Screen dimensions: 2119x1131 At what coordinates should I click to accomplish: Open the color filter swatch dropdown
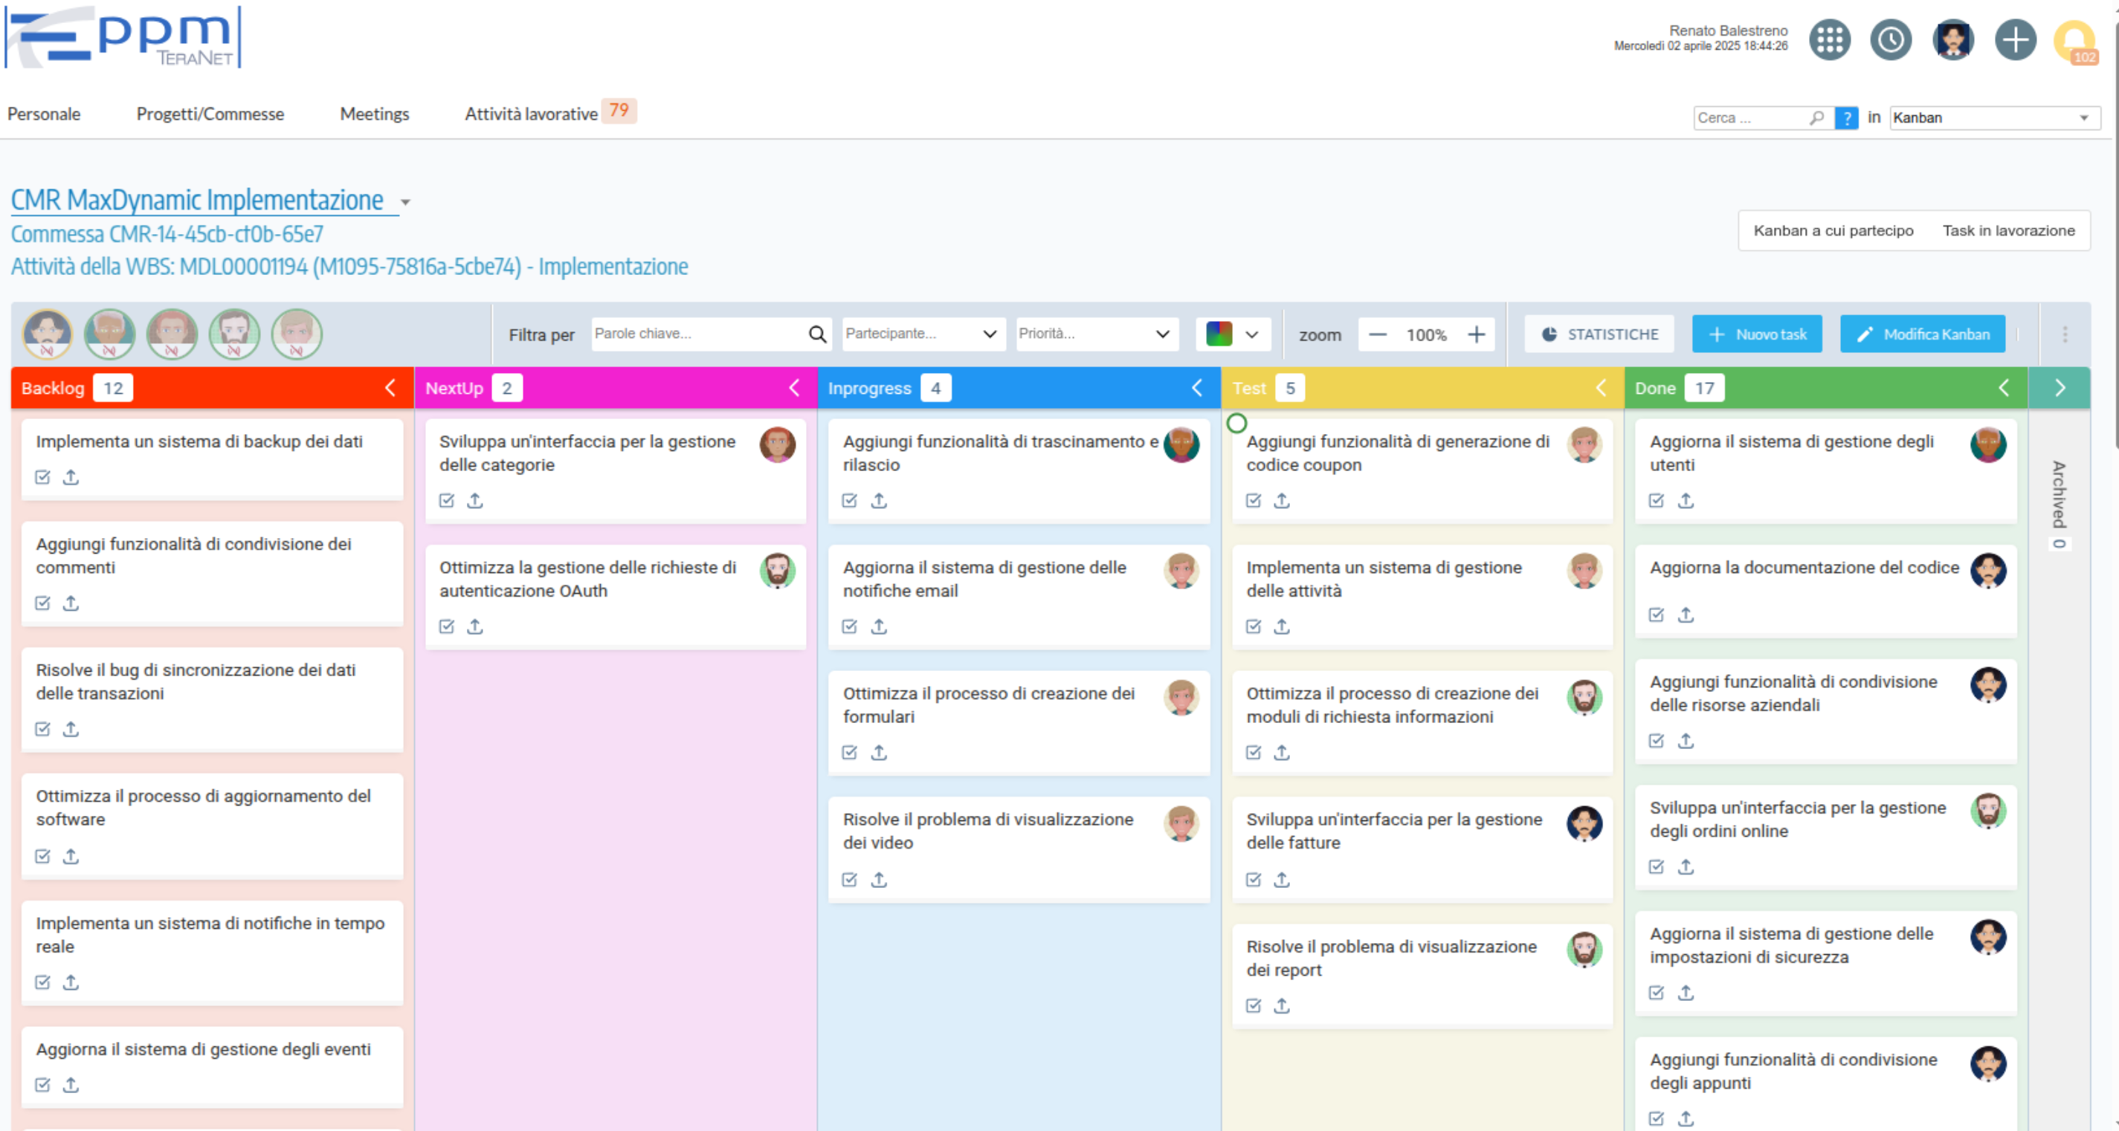[x=1232, y=334]
